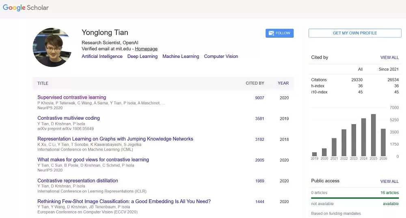Click VIEW ALL beside Public access
Viewport: 406px width, 218px height.
[389, 181]
